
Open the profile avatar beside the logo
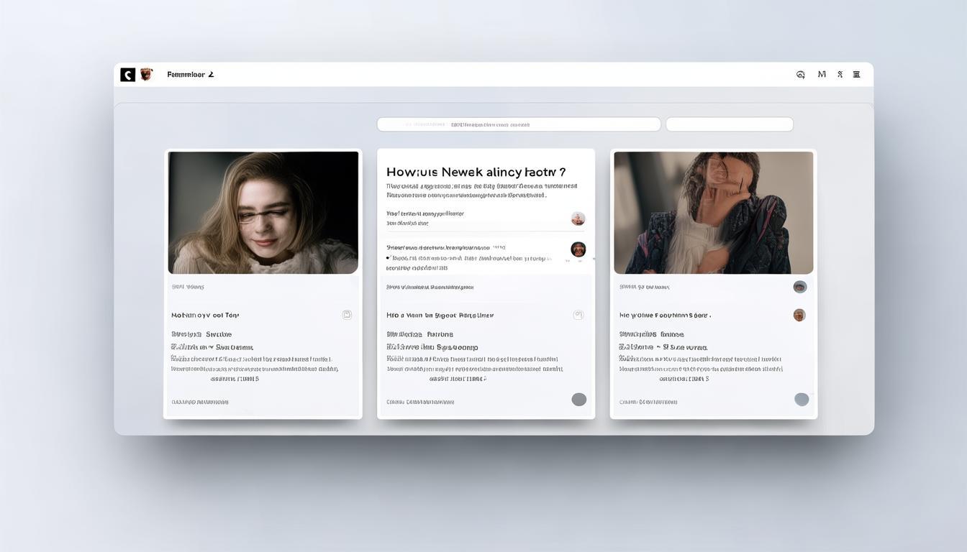pos(146,74)
